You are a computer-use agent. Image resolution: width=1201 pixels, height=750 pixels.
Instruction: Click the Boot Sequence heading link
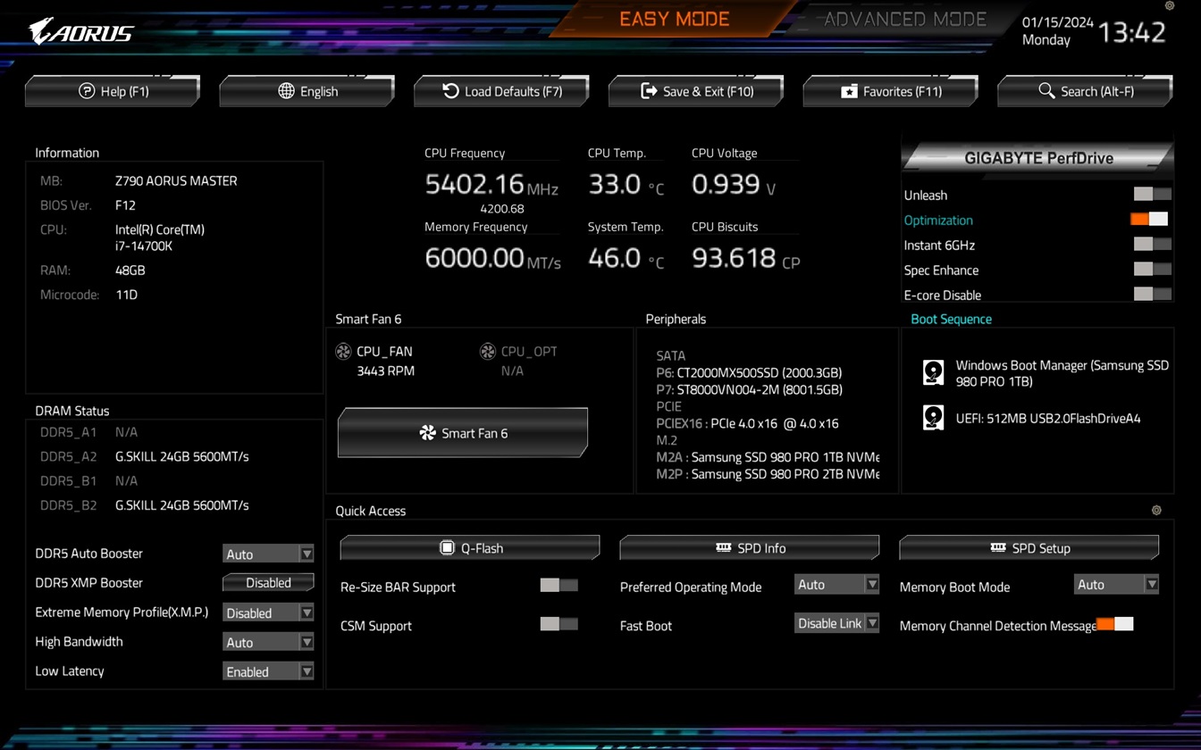tap(951, 319)
